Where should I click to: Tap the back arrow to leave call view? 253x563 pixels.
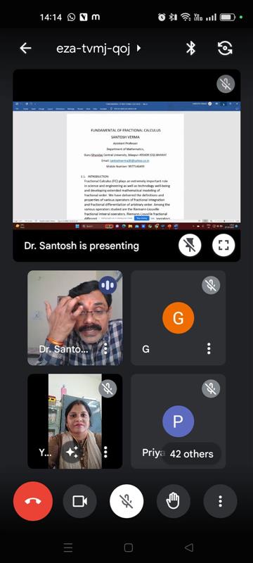tap(25, 48)
